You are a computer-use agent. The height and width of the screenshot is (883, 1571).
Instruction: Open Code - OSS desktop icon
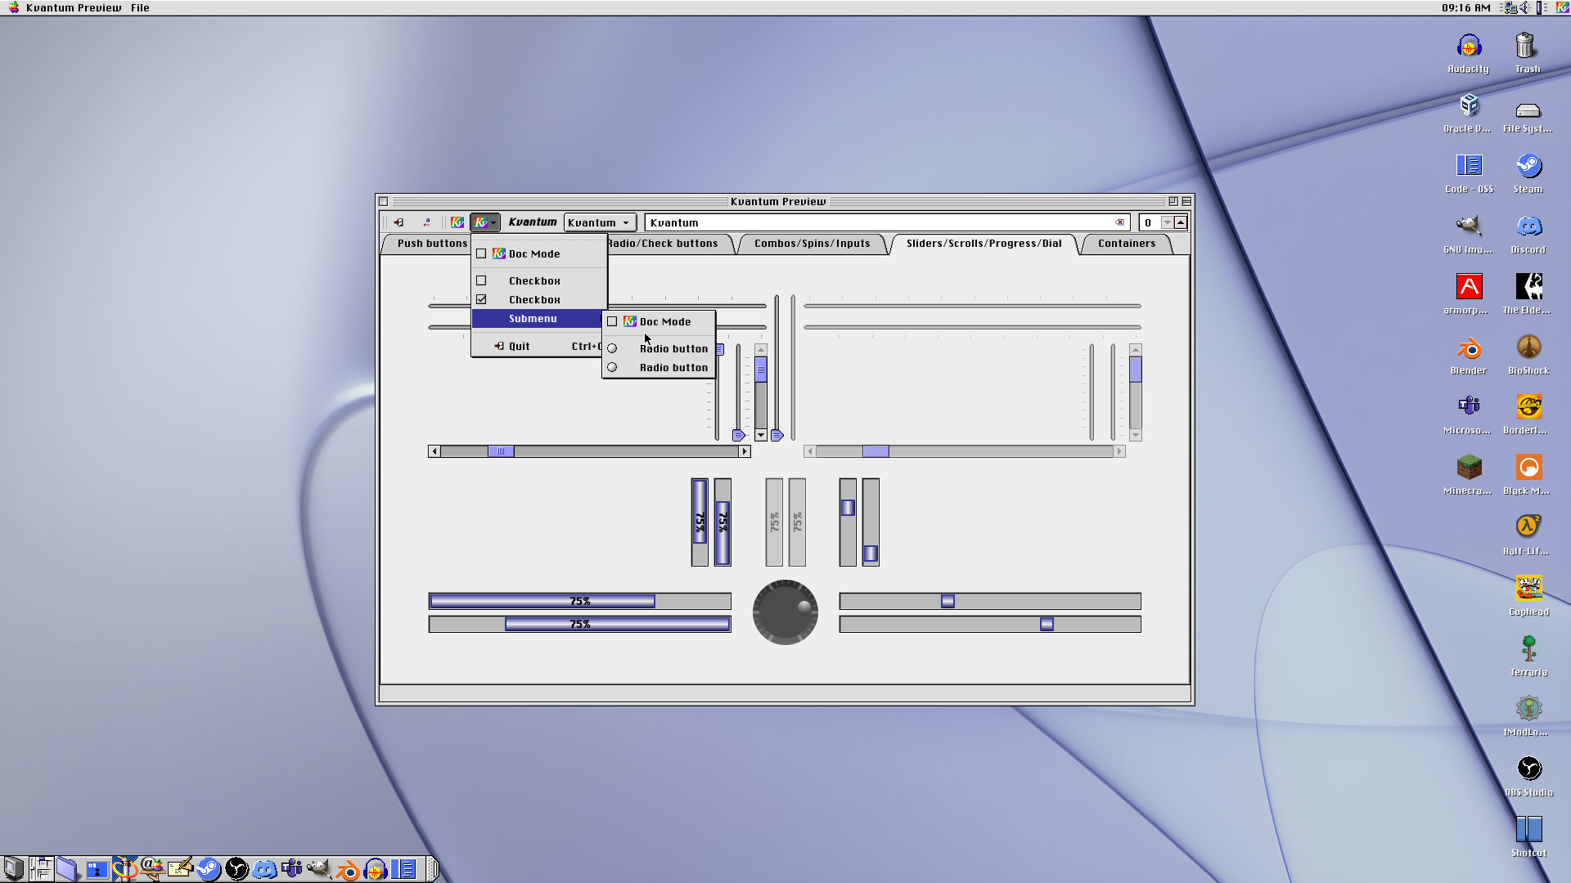pos(1469,174)
